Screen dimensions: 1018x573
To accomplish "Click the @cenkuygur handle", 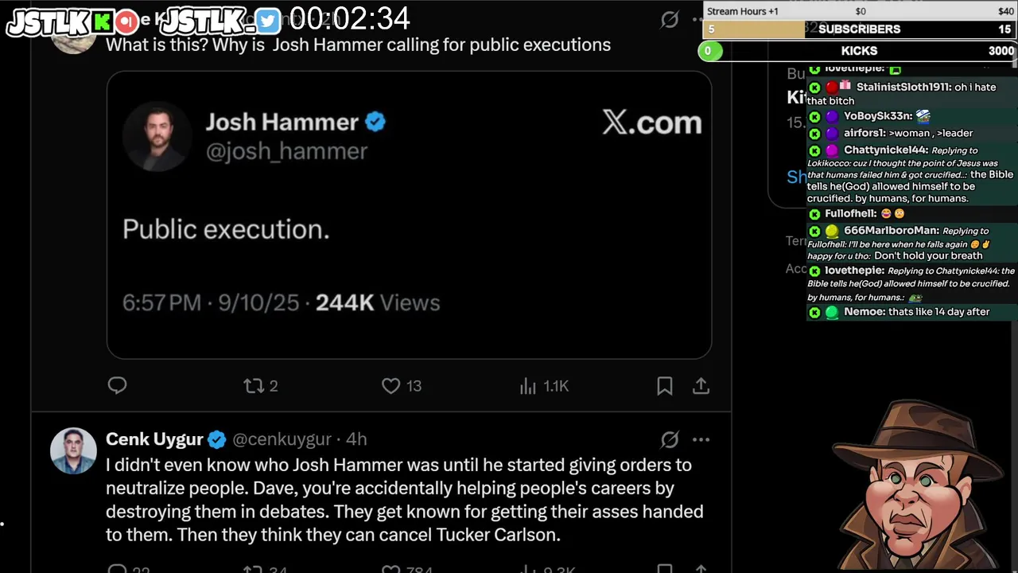I will click(x=282, y=439).
